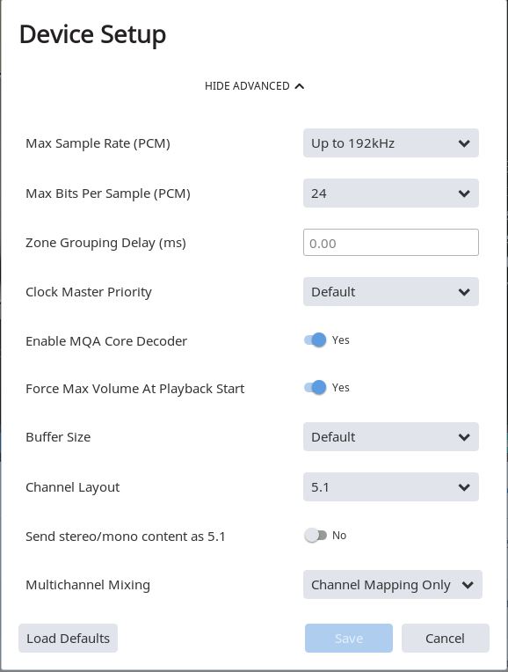Enable Send stereo/mono content as 5.1

(x=316, y=536)
